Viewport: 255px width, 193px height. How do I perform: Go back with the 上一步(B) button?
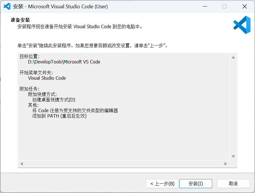162,184
